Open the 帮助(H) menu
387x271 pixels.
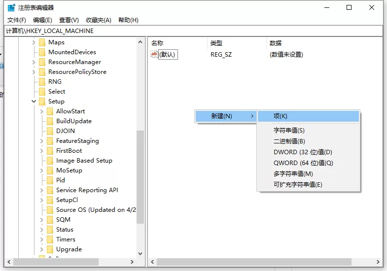[128, 20]
